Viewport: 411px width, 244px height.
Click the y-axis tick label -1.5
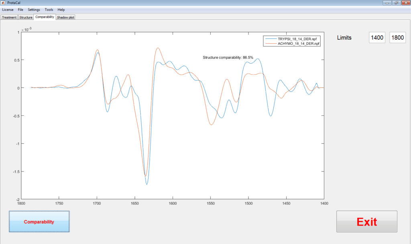(16, 172)
